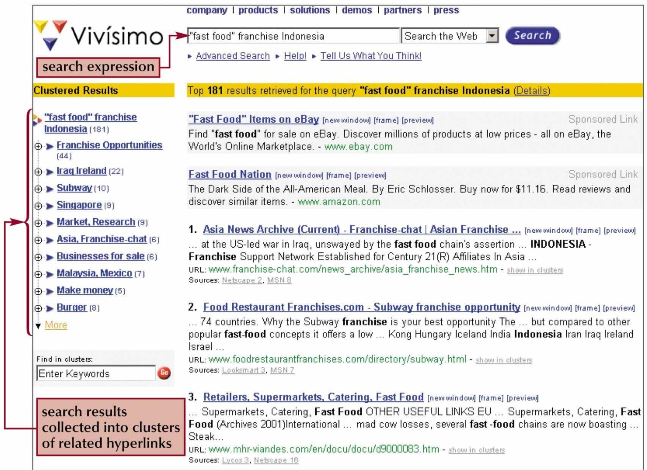This screenshot has height=470, width=647.
Task: Open the Subway cluster link
Action: pyautogui.click(x=74, y=188)
